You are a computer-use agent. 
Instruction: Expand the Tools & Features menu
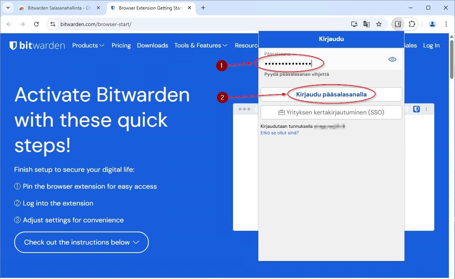201,45
